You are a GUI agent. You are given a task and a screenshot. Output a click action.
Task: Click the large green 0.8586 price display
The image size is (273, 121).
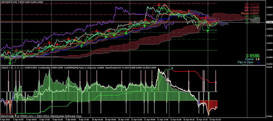tap(253, 56)
